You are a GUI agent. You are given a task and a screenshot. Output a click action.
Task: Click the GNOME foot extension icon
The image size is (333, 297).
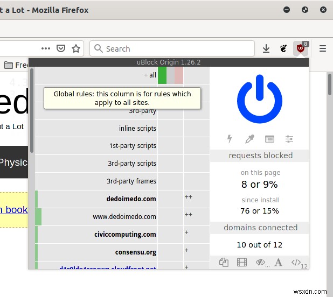coord(283,48)
